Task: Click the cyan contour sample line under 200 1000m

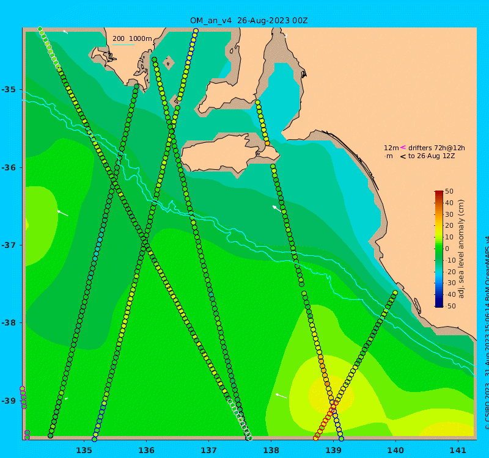Action: tap(123, 45)
